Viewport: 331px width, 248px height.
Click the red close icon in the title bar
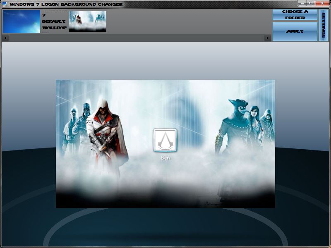click(322, 3)
